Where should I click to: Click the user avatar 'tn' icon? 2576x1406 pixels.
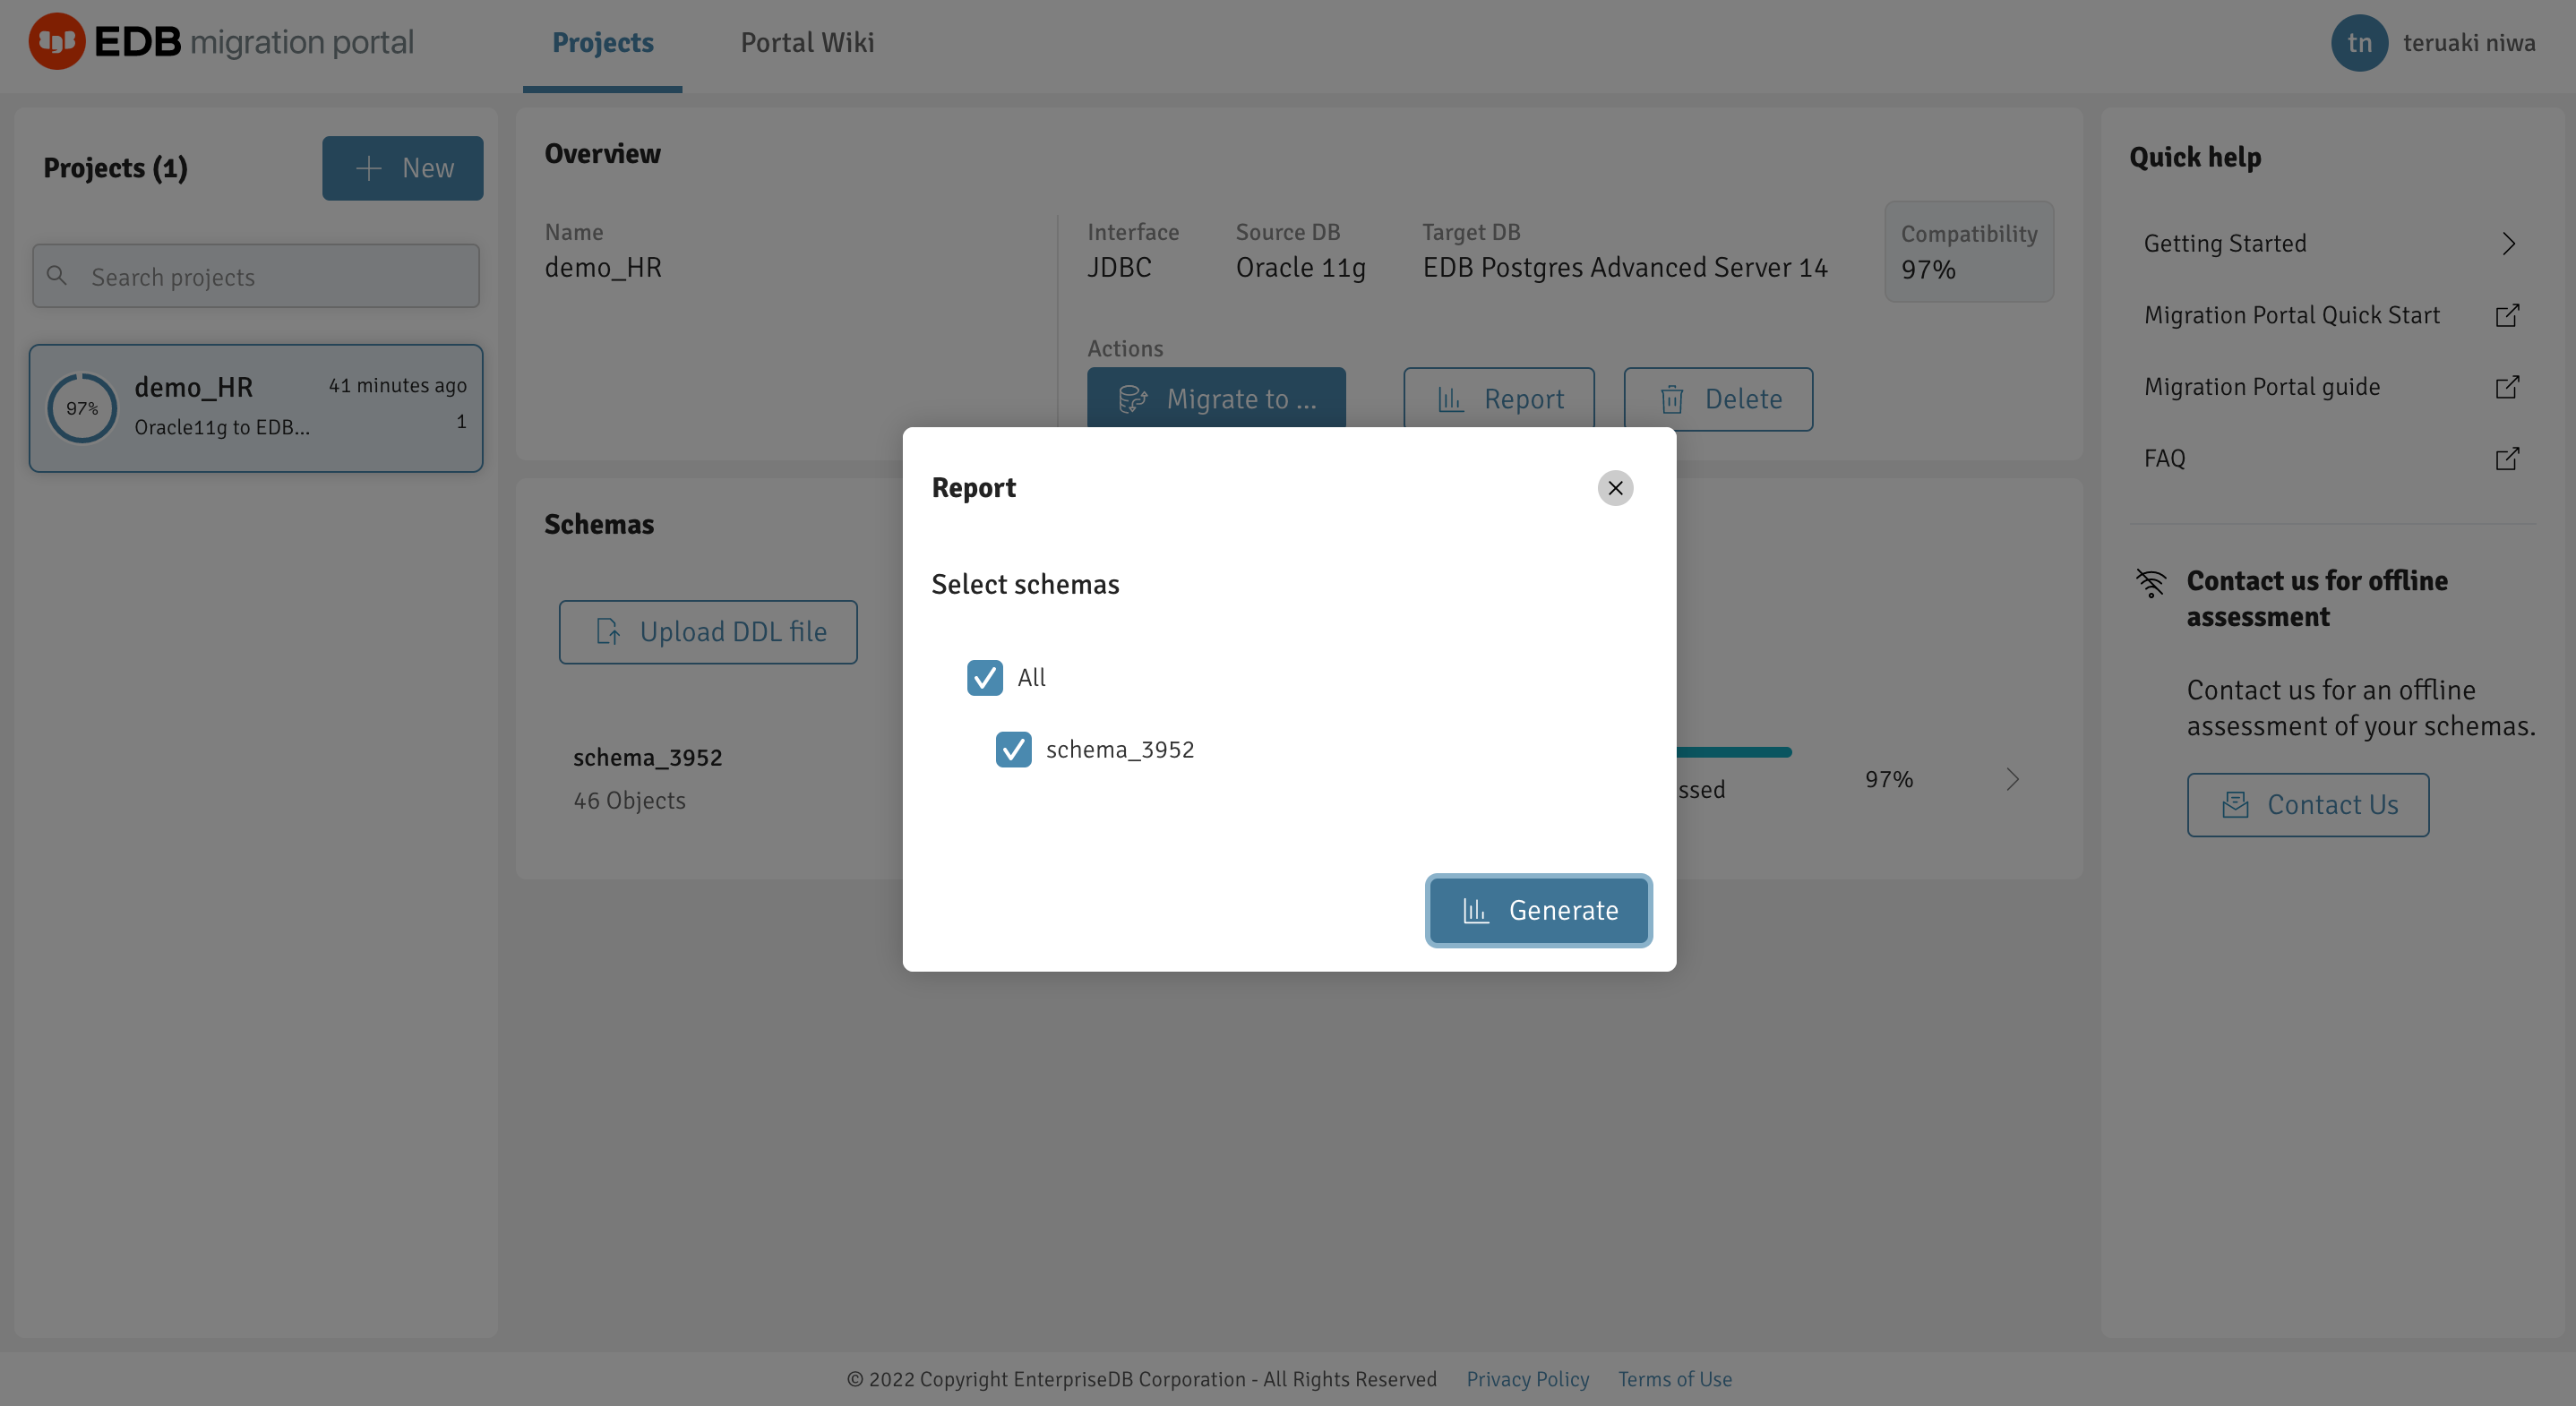pyautogui.click(x=2358, y=43)
